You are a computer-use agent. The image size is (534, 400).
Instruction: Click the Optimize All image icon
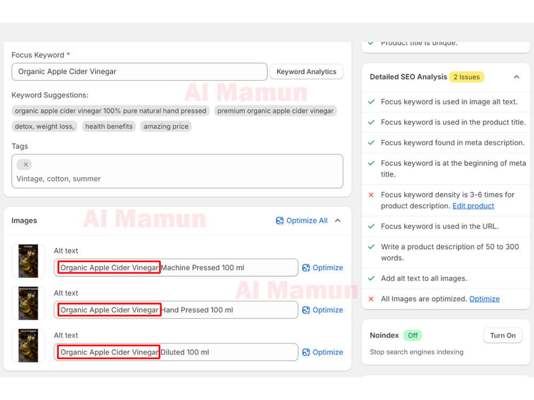(280, 221)
